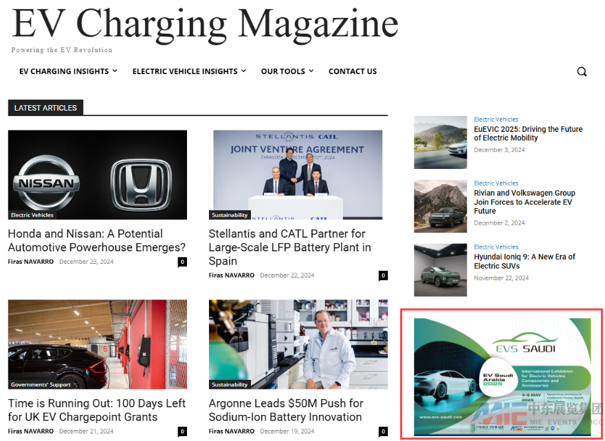
Task: Click comment count on UK Chargepoint Grants article
Action: tap(182, 431)
